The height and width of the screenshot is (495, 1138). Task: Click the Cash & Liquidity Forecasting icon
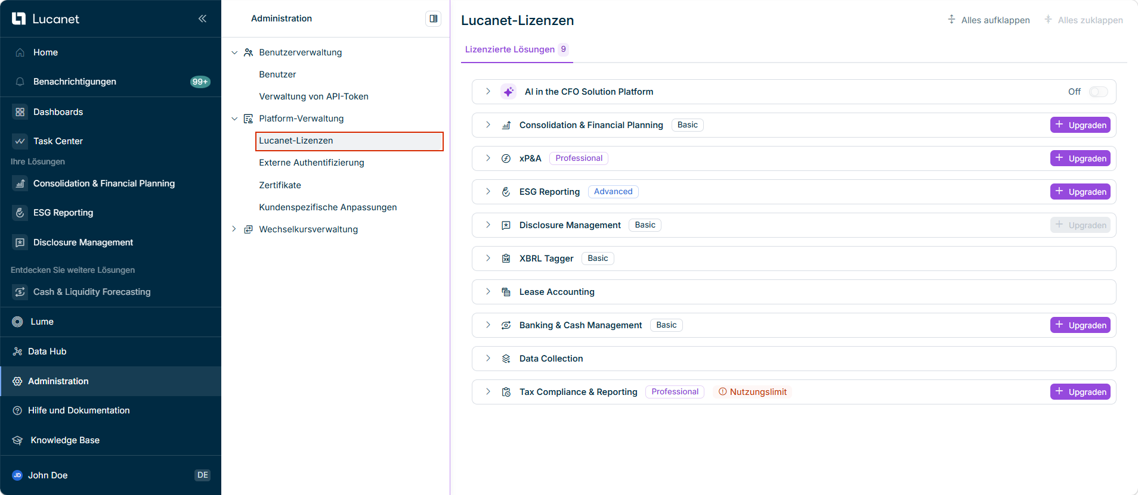[20, 292]
